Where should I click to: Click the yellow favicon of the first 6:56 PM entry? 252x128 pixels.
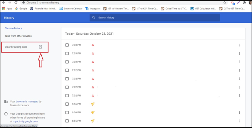(93, 104)
